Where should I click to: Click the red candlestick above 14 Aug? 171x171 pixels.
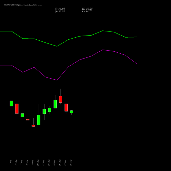(x=17, y=108)
